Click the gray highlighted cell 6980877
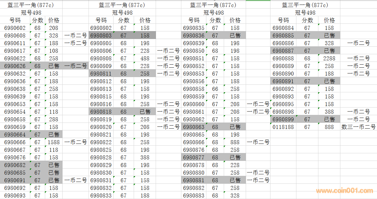This screenshot has height=199, width=377. [194, 158]
